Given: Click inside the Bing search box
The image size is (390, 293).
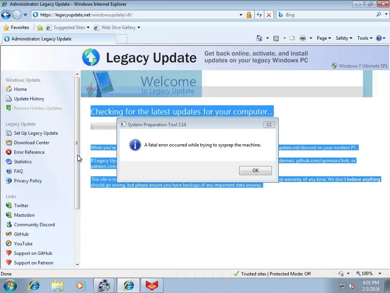Looking at the screenshot, I should point(328,15).
